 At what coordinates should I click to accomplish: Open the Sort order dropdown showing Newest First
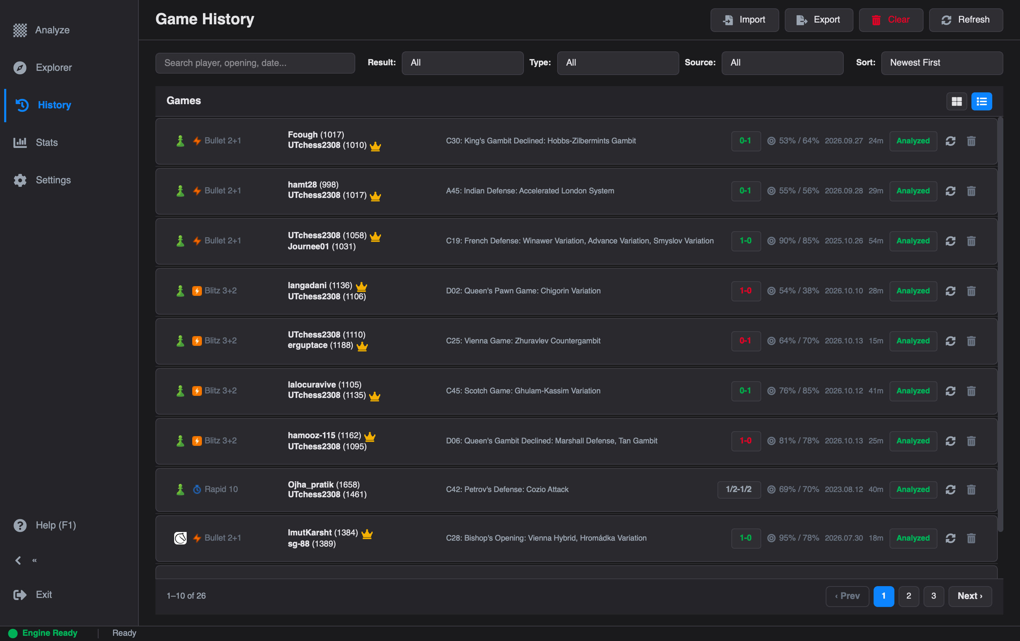coord(942,63)
